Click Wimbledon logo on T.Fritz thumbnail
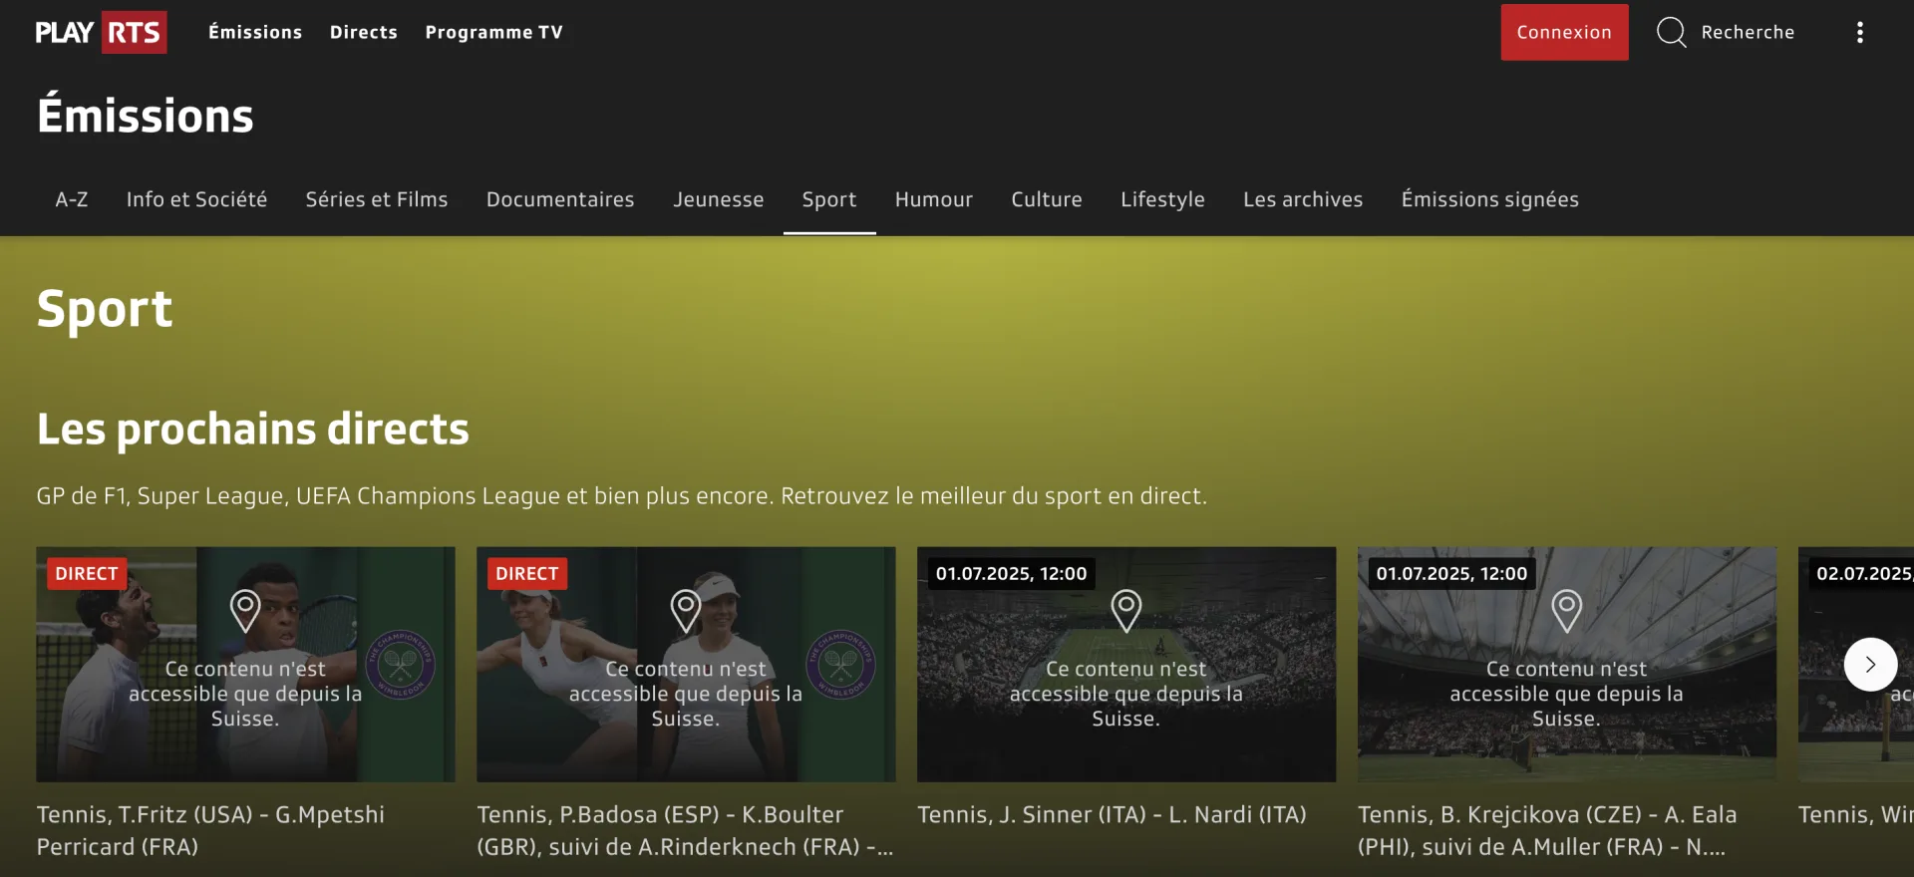The height and width of the screenshot is (877, 1914). [x=401, y=664]
